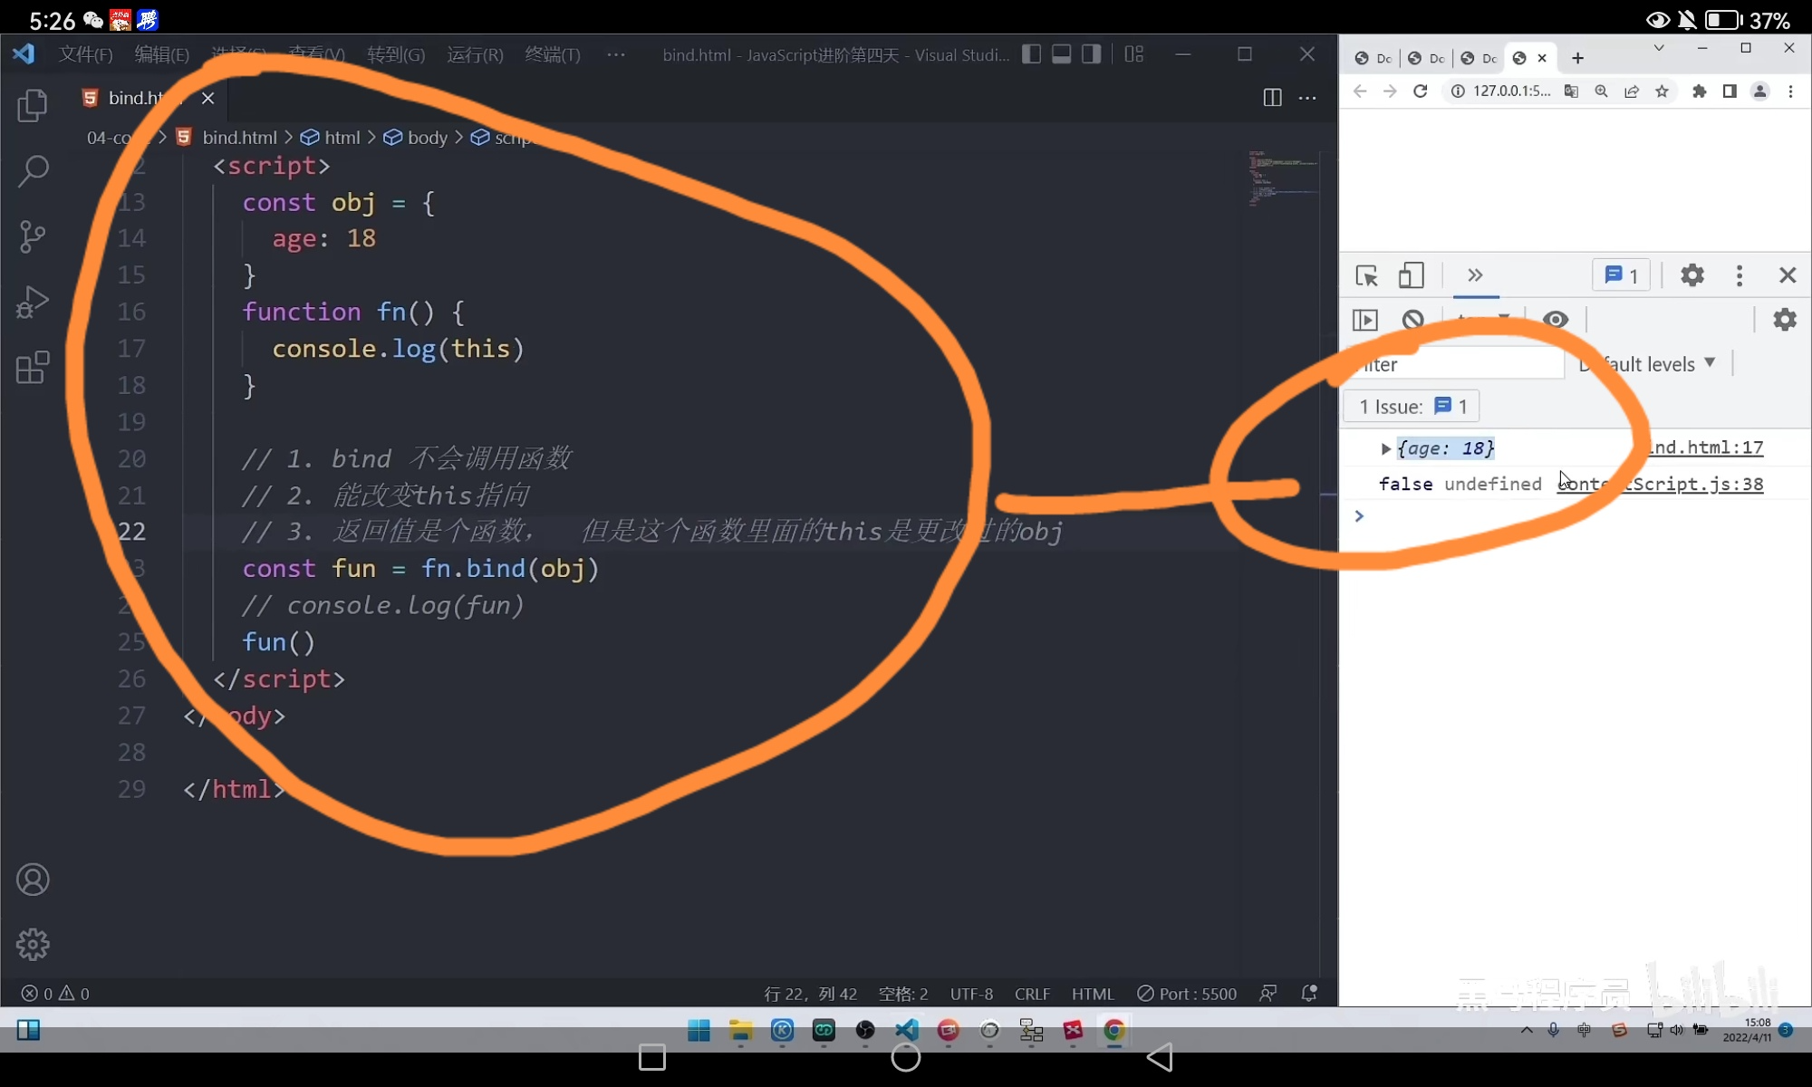Toggle the device toolbar in DevTools
Screen dimensions: 1812x1087
pyautogui.click(x=1411, y=275)
